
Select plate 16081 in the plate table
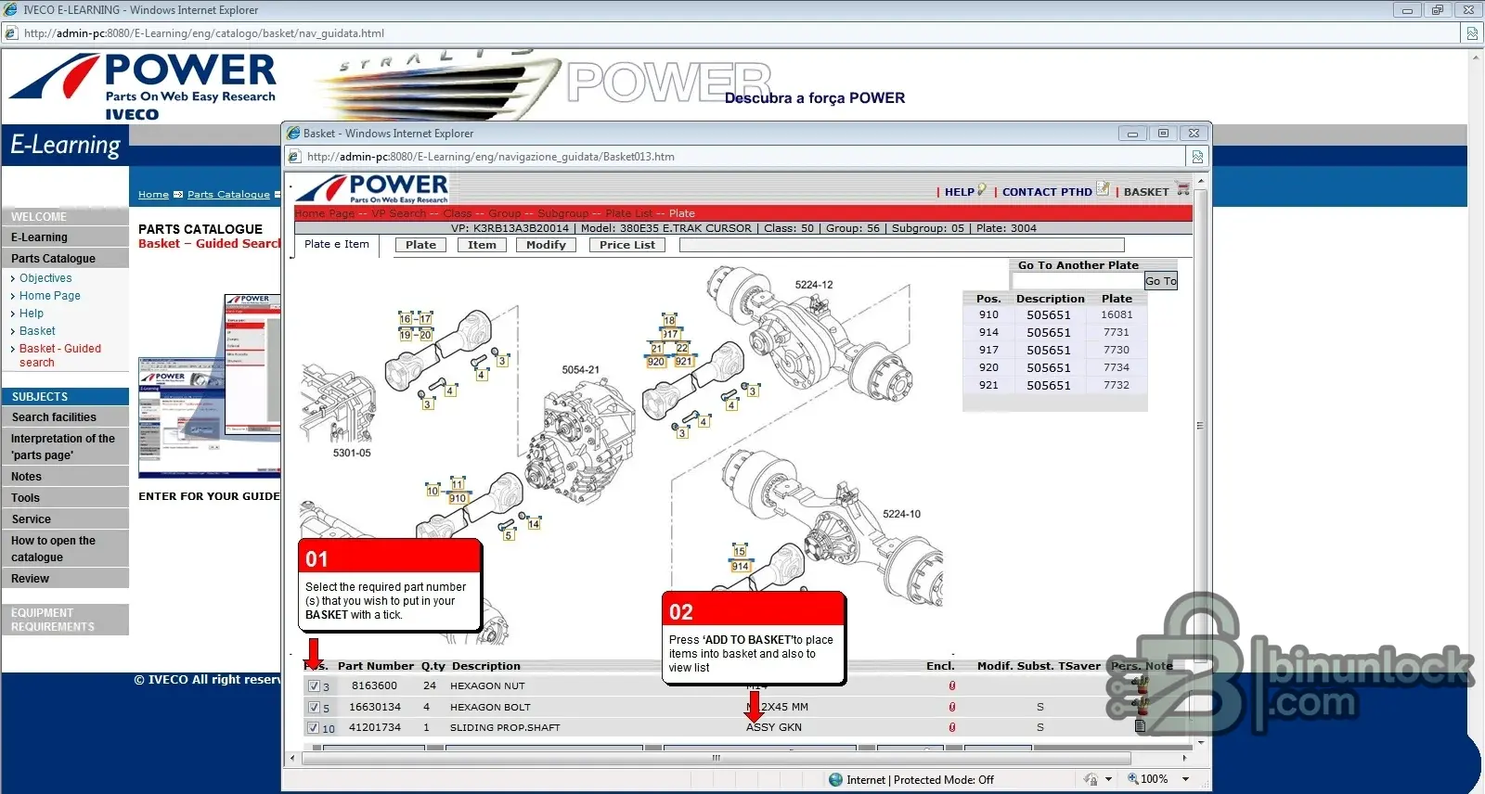tap(1117, 314)
